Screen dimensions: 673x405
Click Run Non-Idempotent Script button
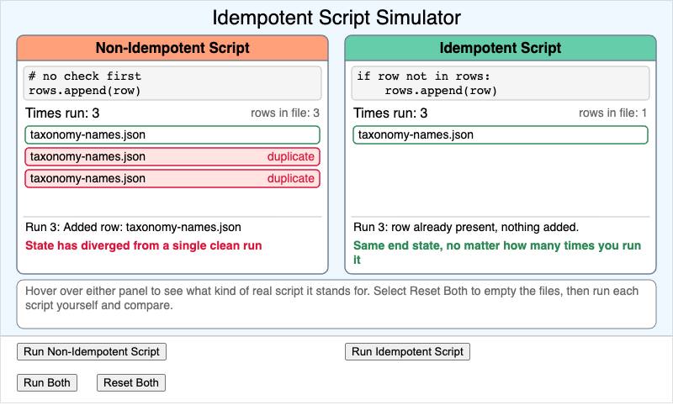[92, 352]
